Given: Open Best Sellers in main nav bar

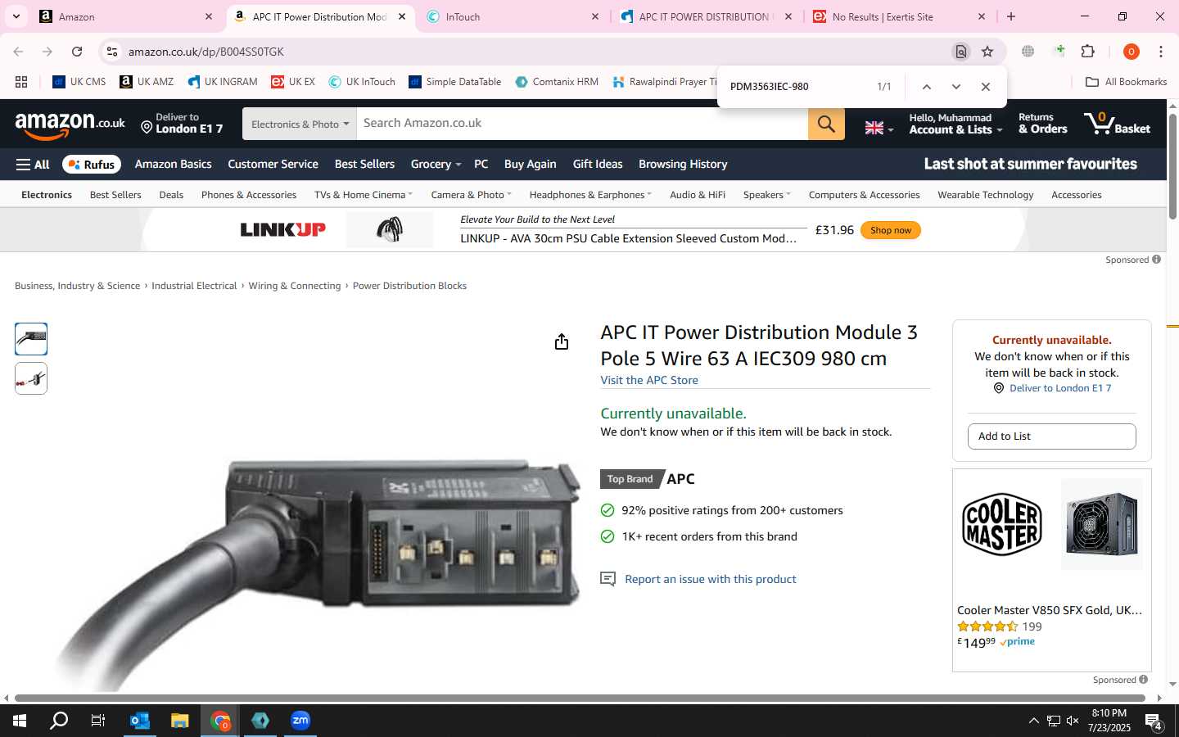Looking at the screenshot, I should pos(364,164).
